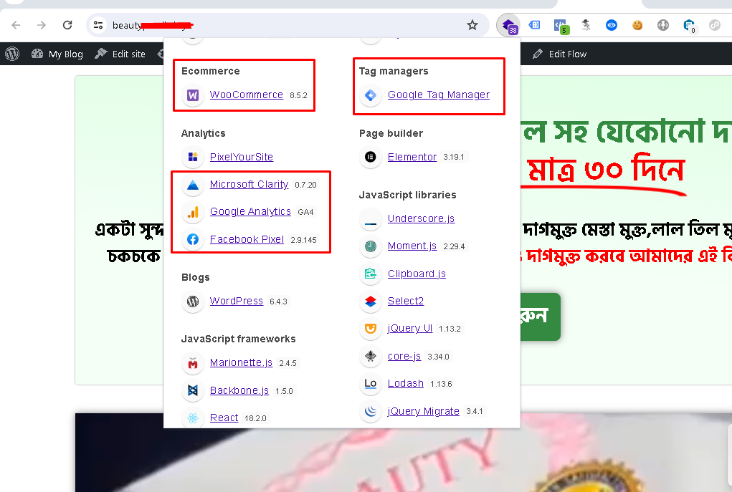Click the back navigation arrow
Screen dimensions: 732x492
coord(16,25)
